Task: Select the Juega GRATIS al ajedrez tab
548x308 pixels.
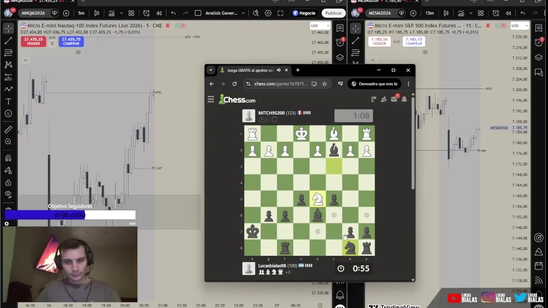Action: pyautogui.click(x=250, y=70)
